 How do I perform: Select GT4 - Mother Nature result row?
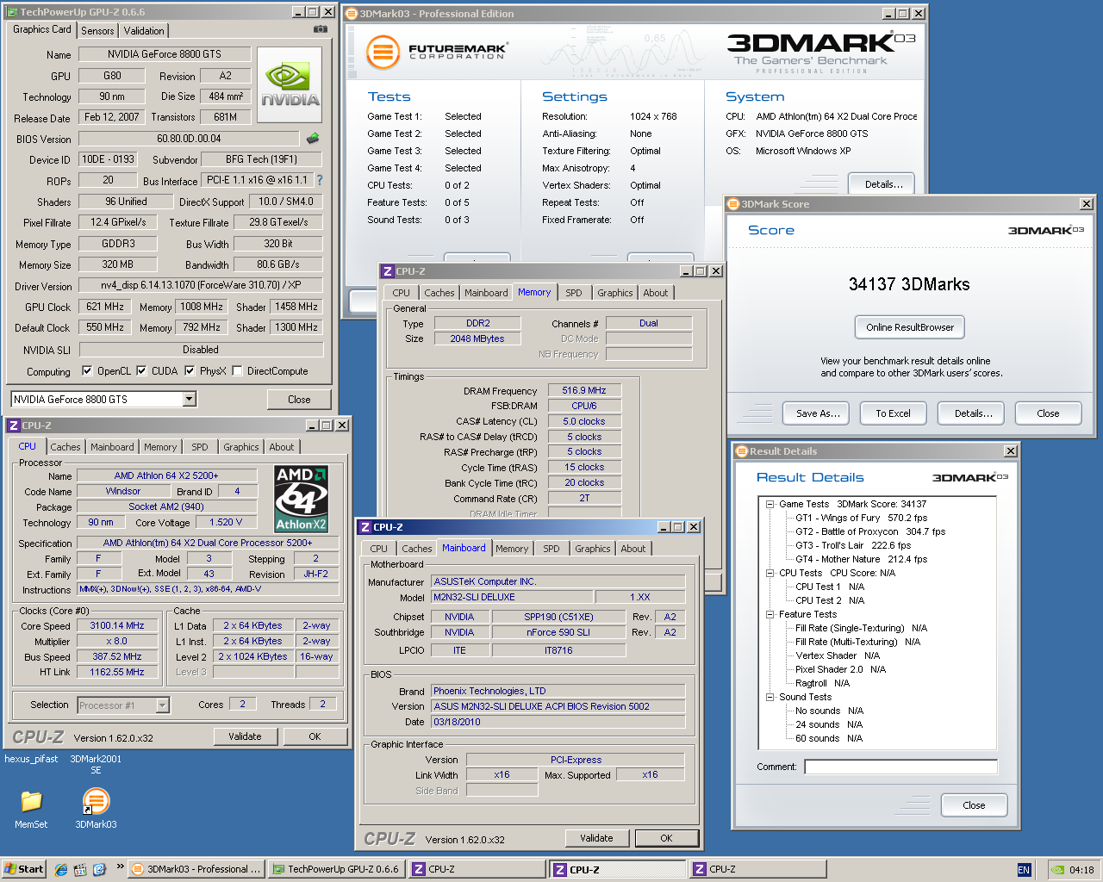(x=861, y=560)
